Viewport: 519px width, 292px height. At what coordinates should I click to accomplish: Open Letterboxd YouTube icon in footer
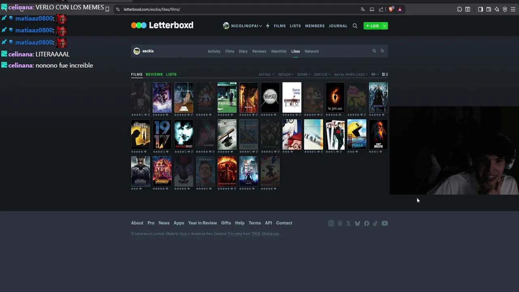point(385,223)
